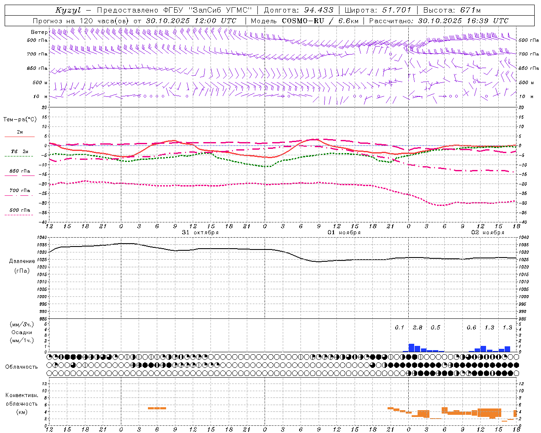Click the "(мм/1ч.)" precipitation unit label
The height and width of the screenshot is (433, 541).
click(x=22, y=340)
